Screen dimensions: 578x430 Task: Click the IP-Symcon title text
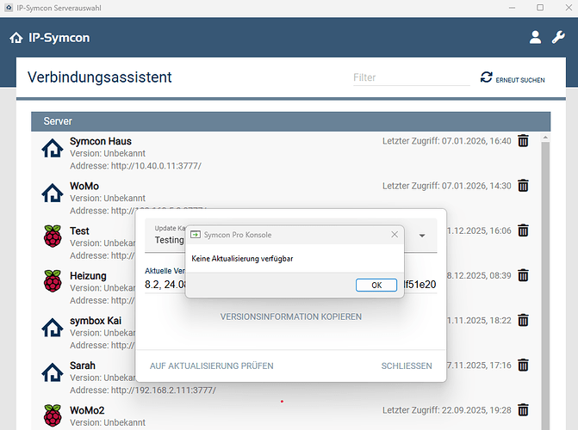tap(59, 38)
